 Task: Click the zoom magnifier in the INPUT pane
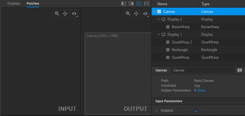click(x=57, y=13)
